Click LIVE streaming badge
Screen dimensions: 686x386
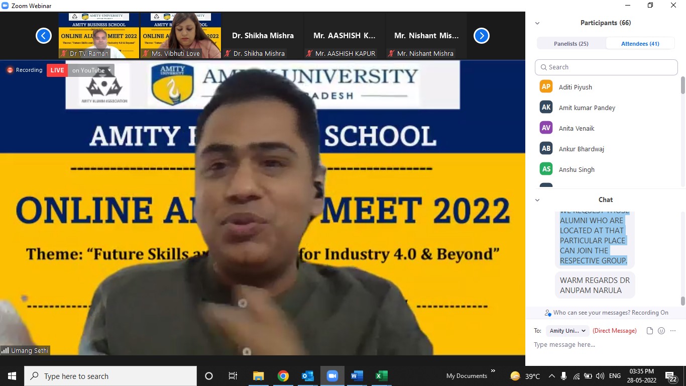[57, 70]
